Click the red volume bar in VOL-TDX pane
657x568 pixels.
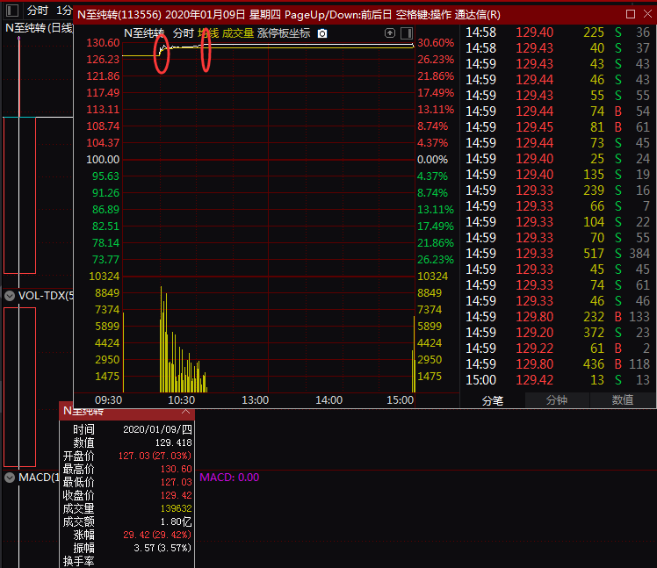pos(19,387)
